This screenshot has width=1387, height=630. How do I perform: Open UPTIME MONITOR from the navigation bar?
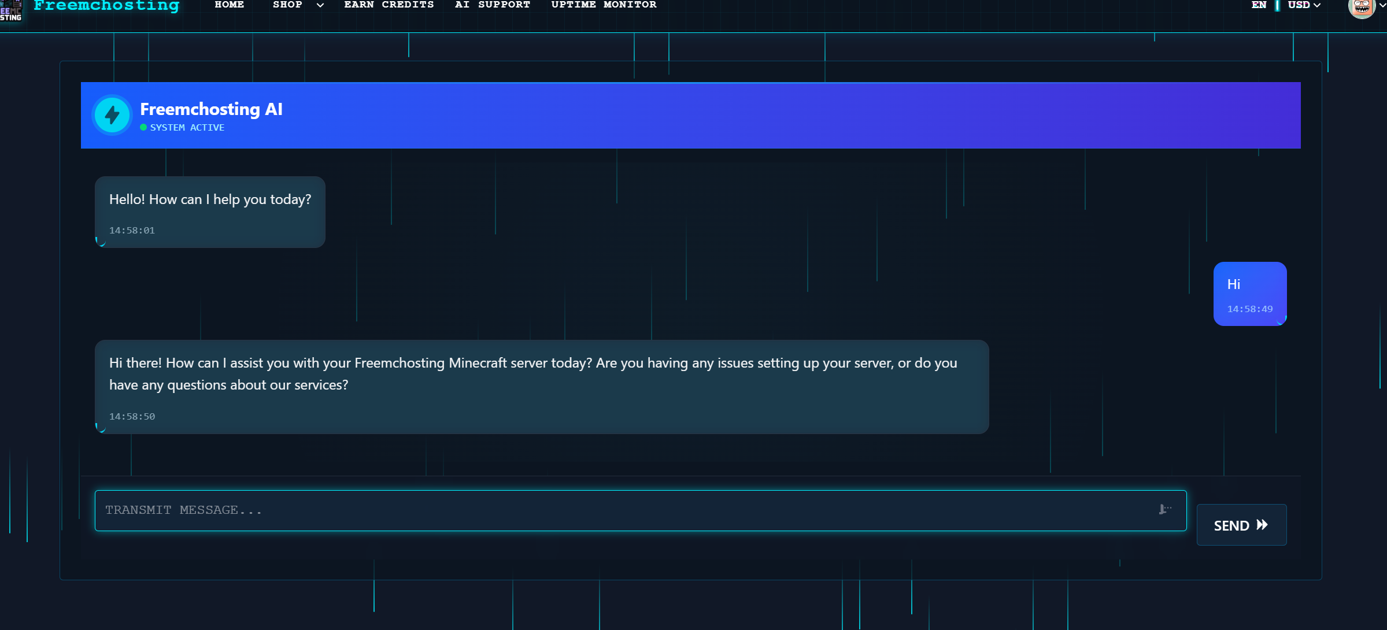(603, 5)
